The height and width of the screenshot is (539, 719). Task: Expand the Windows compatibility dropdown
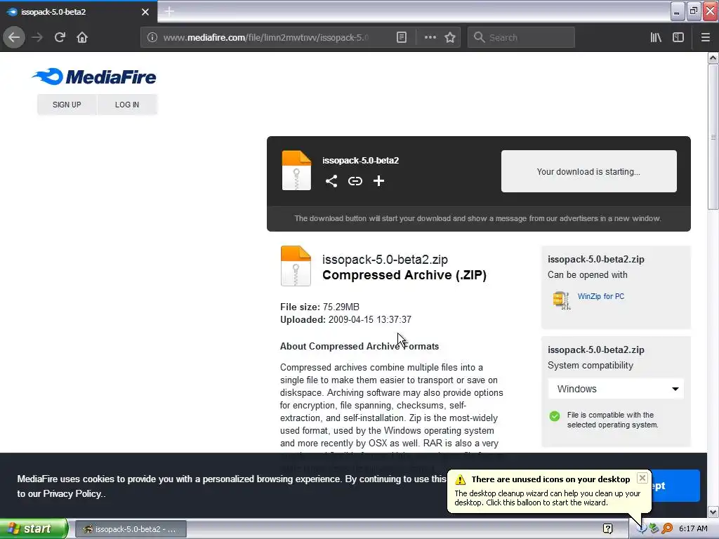616,389
